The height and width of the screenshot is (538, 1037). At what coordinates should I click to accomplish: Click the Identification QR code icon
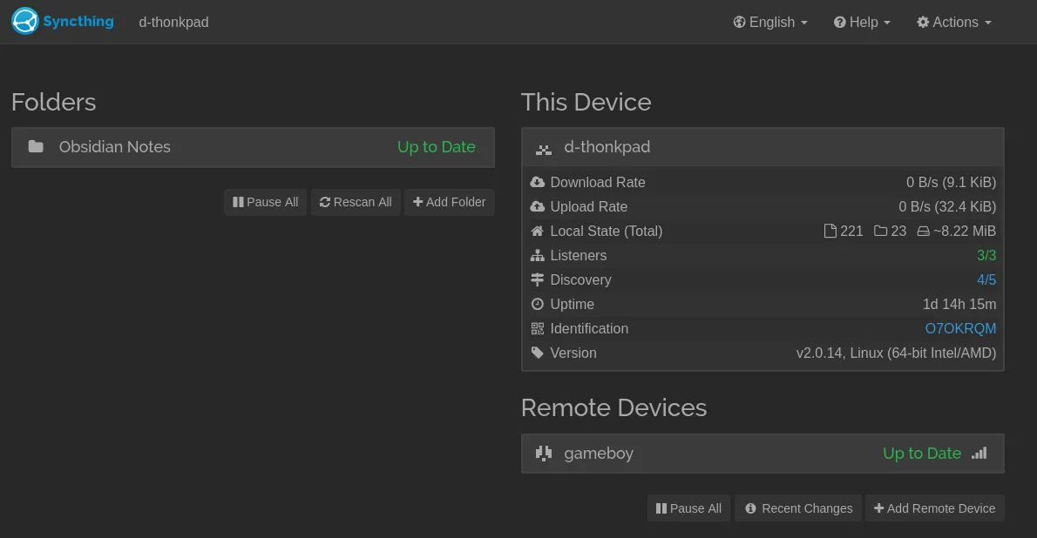pos(537,329)
